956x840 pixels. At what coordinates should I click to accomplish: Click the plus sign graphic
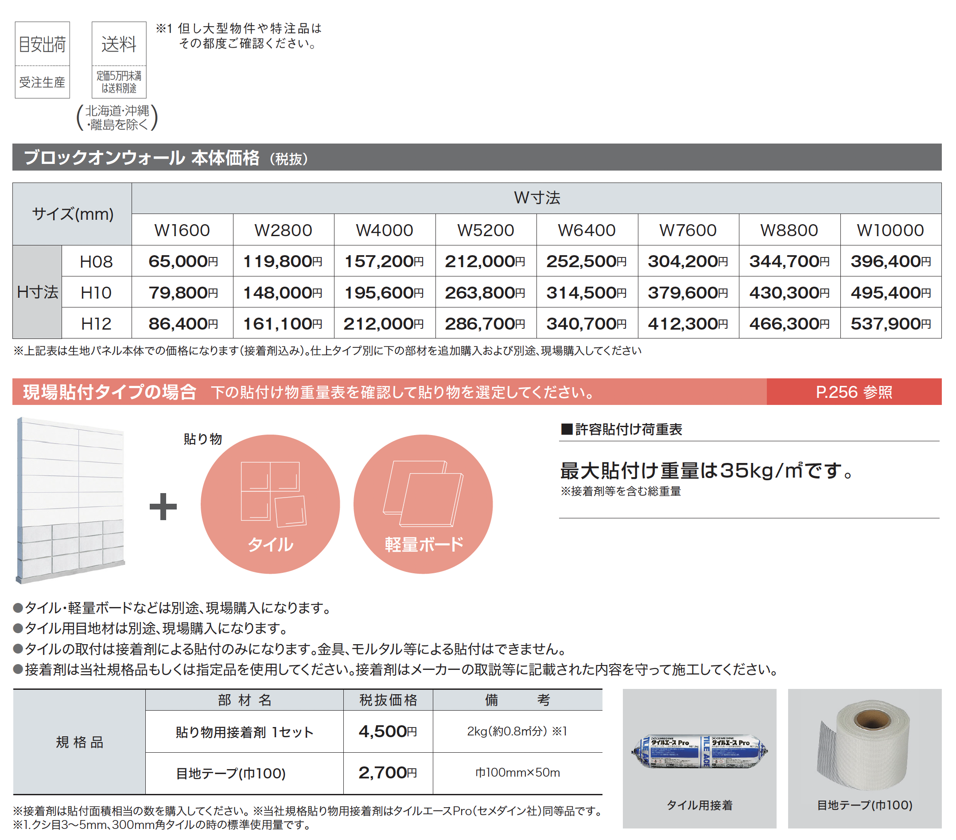163,506
